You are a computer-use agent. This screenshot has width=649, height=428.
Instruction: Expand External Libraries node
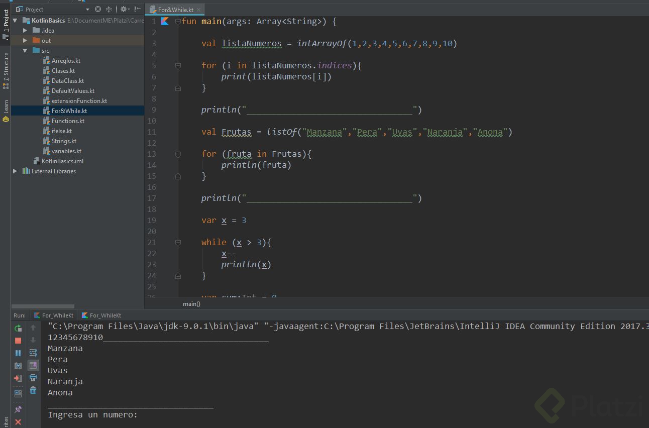click(15, 171)
